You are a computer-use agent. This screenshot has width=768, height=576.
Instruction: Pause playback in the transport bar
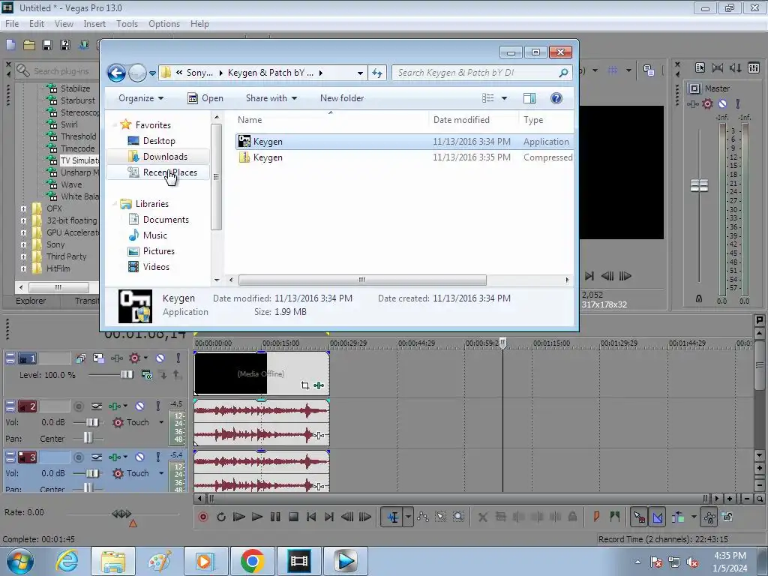click(x=275, y=517)
